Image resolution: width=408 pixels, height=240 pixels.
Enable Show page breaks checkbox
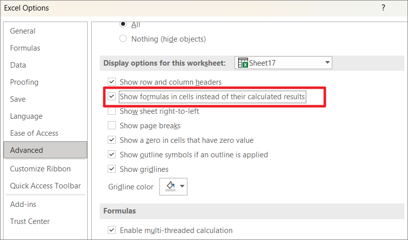click(x=112, y=126)
